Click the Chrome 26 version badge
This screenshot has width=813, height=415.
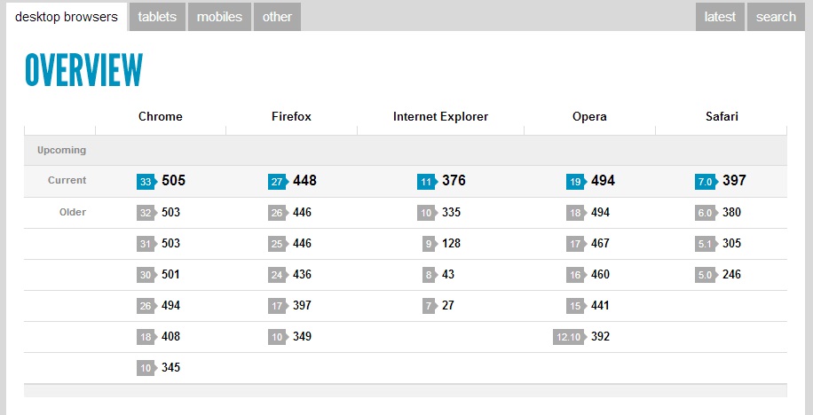[x=147, y=306]
